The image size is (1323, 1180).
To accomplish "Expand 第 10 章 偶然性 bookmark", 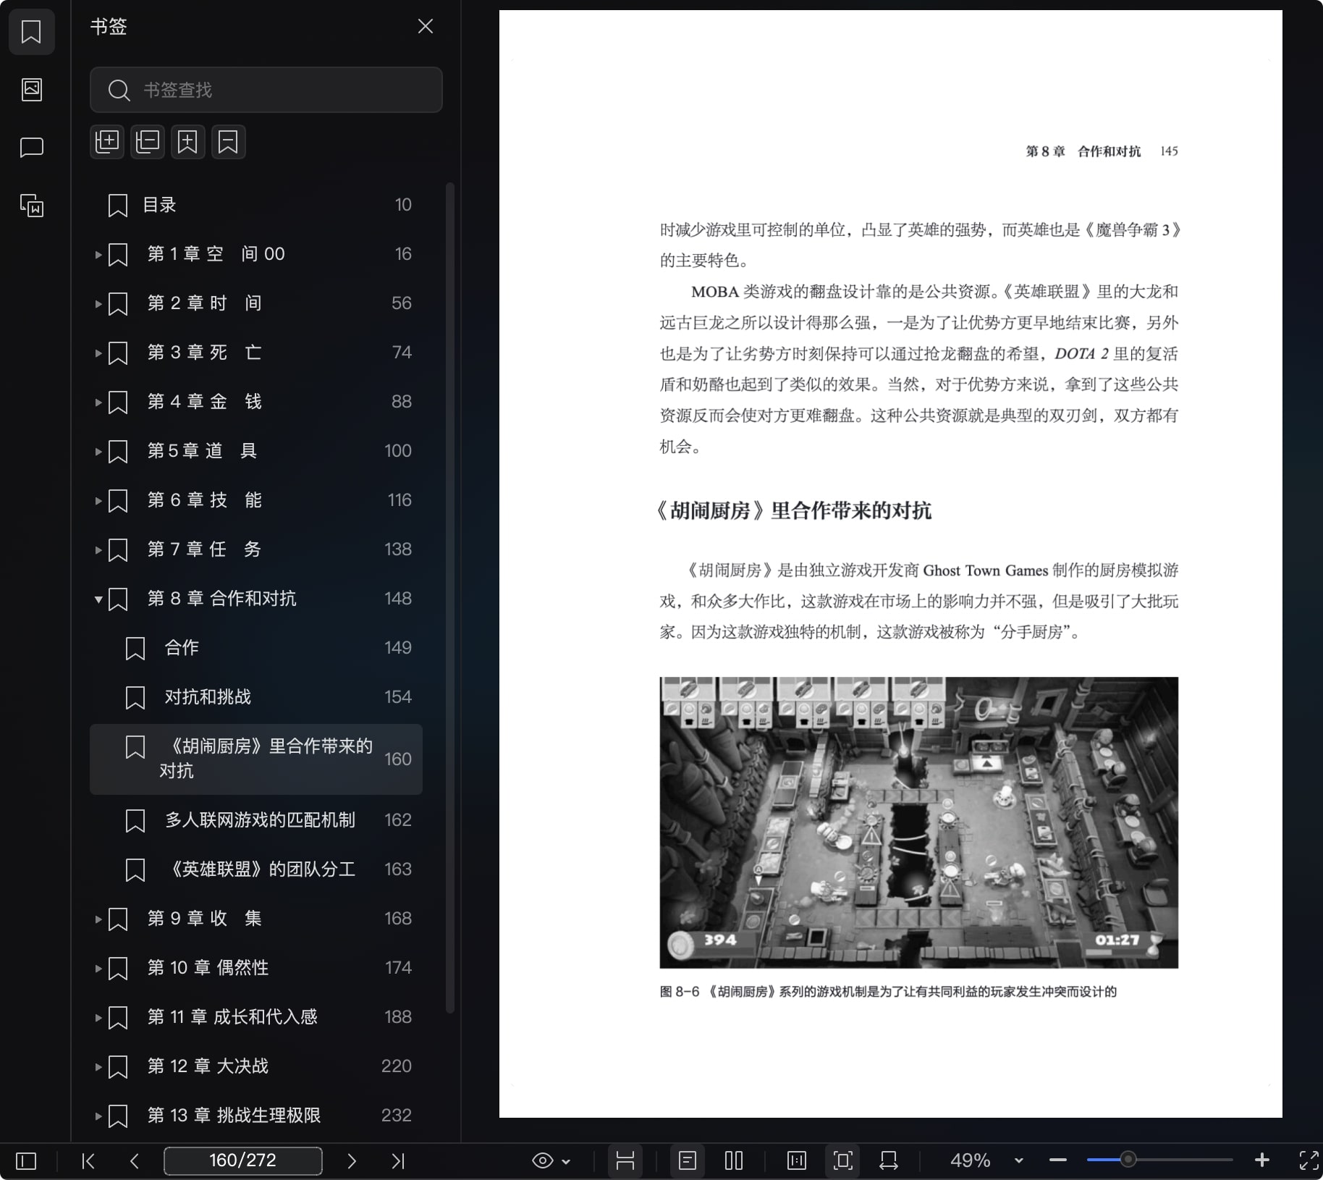I will coord(98,968).
